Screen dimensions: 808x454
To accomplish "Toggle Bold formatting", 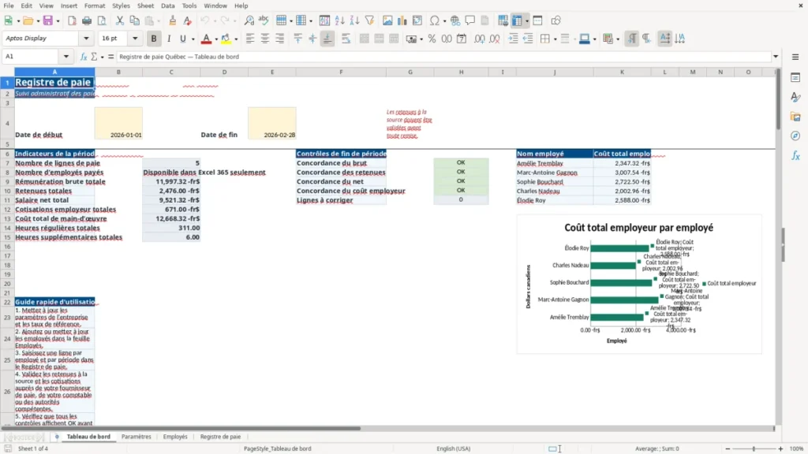I will tap(154, 39).
